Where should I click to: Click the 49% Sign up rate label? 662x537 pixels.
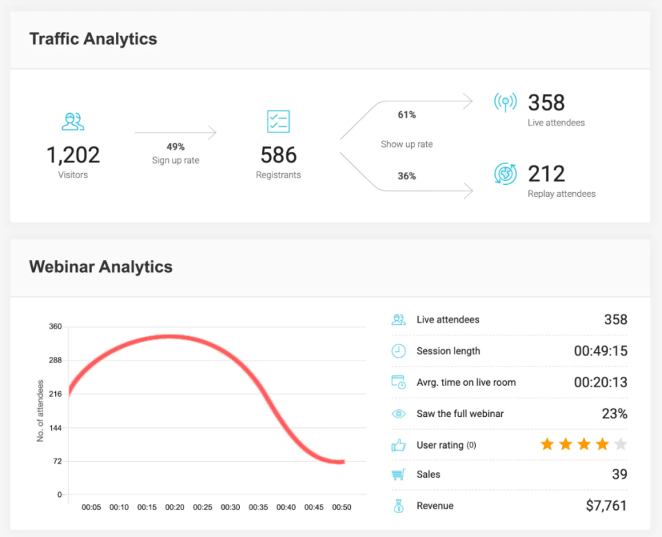click(175, 147)
